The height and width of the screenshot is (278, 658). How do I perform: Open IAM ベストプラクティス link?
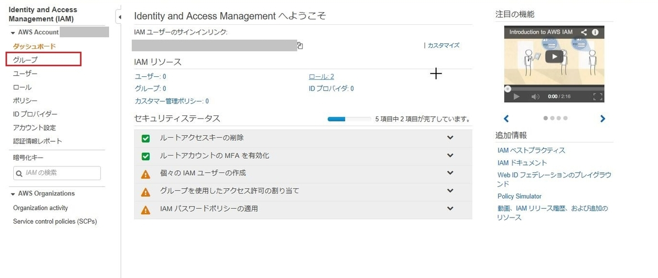coord(531,151)
